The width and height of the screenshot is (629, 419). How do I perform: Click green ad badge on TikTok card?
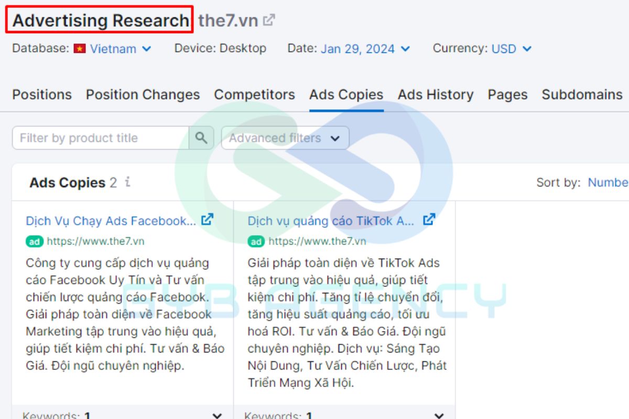tap(256, 241)
